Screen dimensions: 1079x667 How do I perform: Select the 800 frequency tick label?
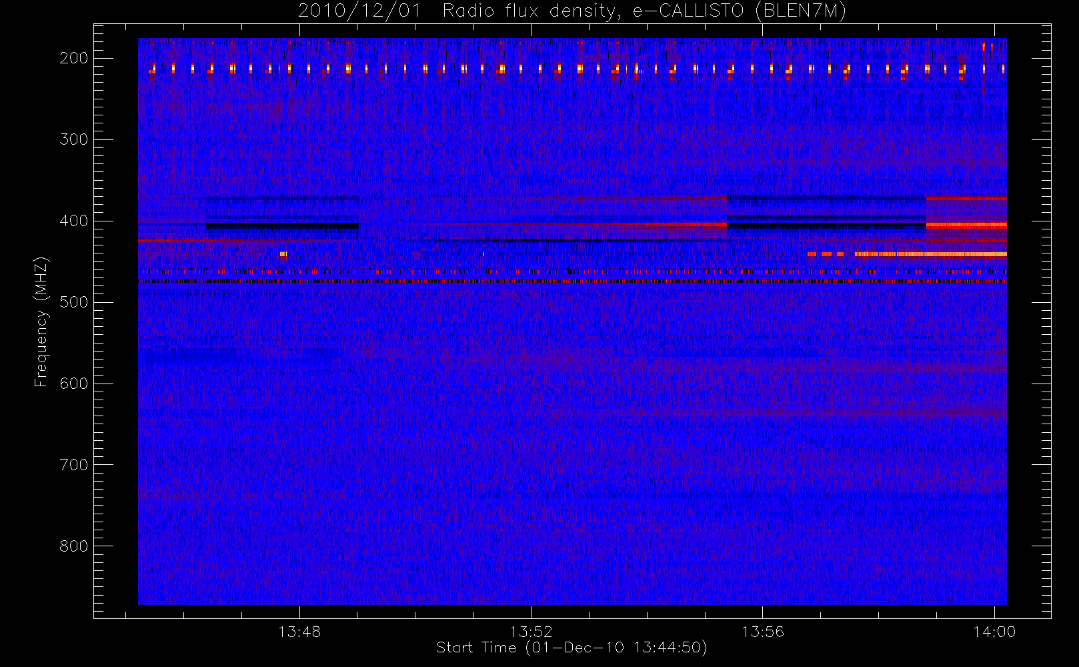point(74,546)
